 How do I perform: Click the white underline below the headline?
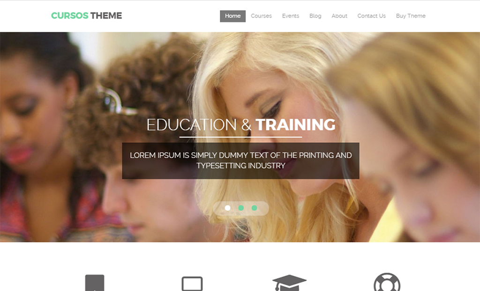[240, 137]
